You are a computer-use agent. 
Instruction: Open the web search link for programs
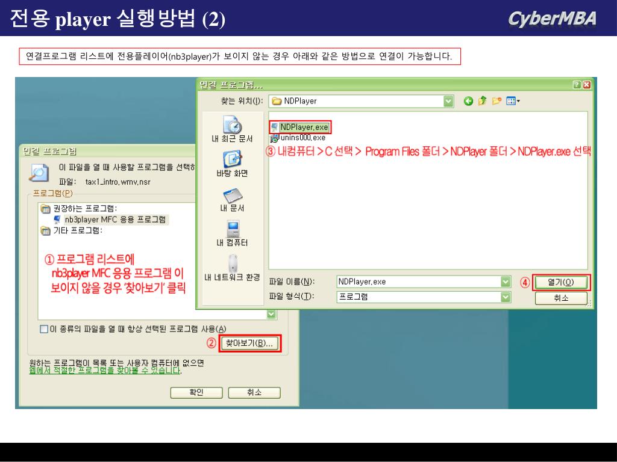click(105, 371)
